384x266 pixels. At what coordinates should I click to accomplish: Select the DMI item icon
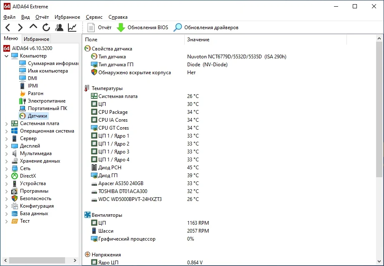click(23, 78)
